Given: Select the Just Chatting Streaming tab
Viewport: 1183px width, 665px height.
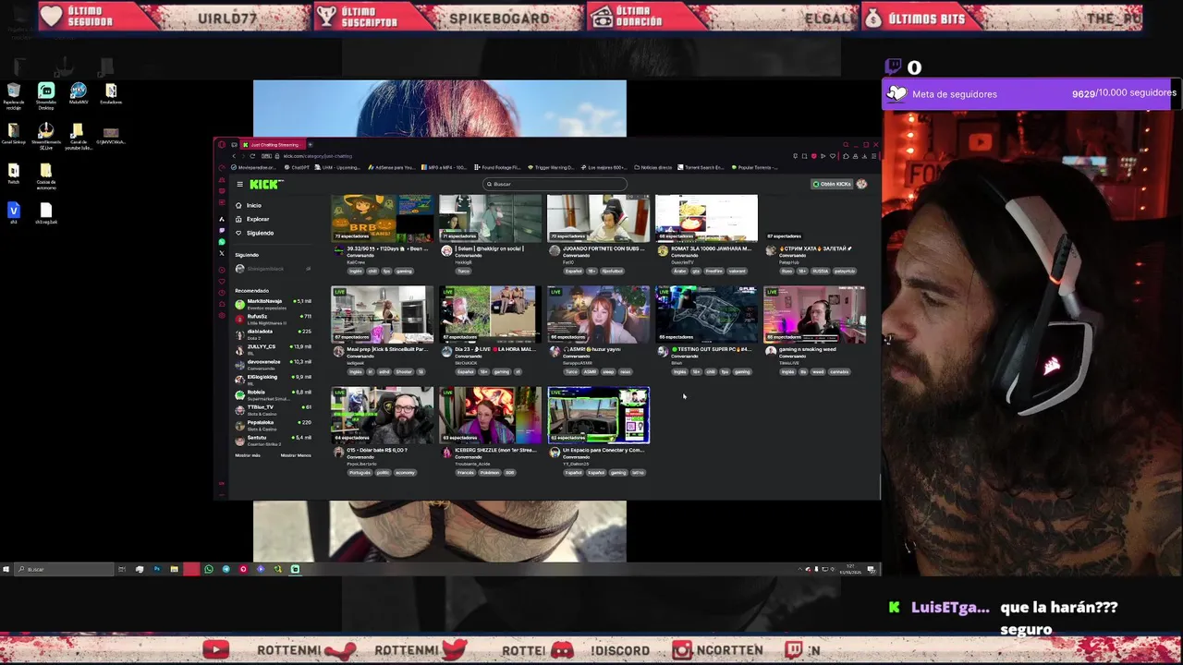Looking at the screenshot, I should tap(273, 145).
